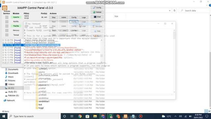This screenshot has width=211, height=119.
Task: Open Netstat in XAMPP panel
Action: point(97,12)
